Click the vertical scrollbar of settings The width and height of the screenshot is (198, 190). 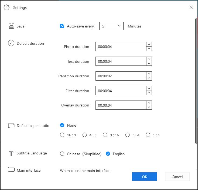coord(196,81)
